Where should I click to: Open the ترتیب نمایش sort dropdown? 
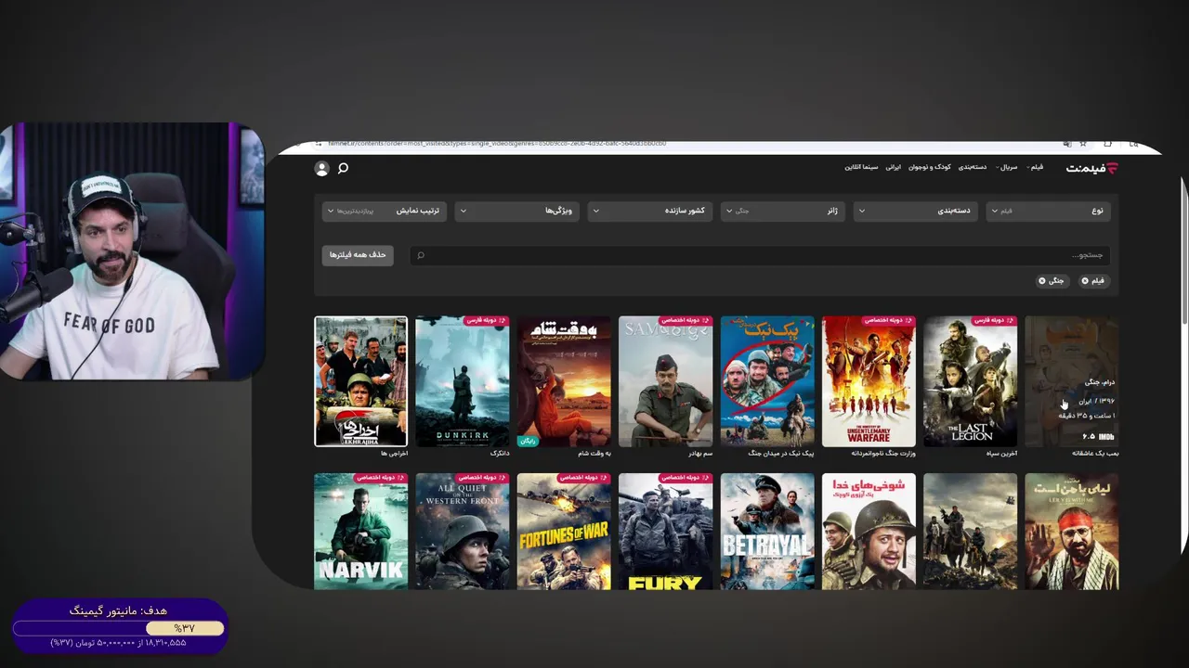[384, 211]
